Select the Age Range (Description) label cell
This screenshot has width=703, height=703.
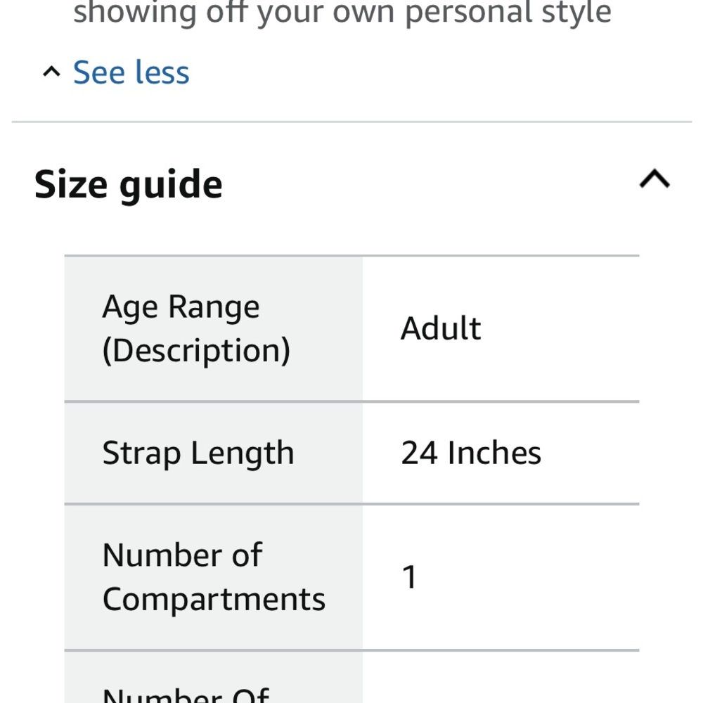[x=213, y=328]
